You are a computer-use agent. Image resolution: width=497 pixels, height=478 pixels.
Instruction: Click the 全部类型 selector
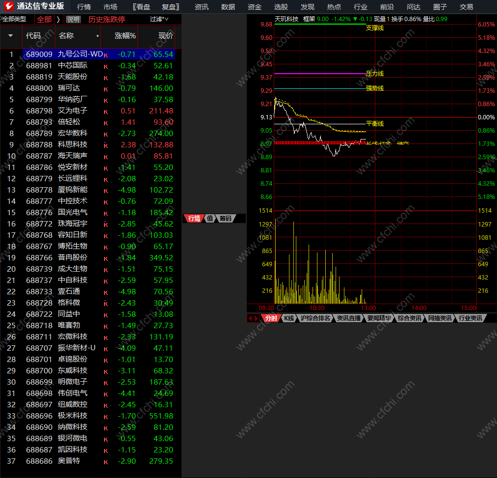coord(14,19)
